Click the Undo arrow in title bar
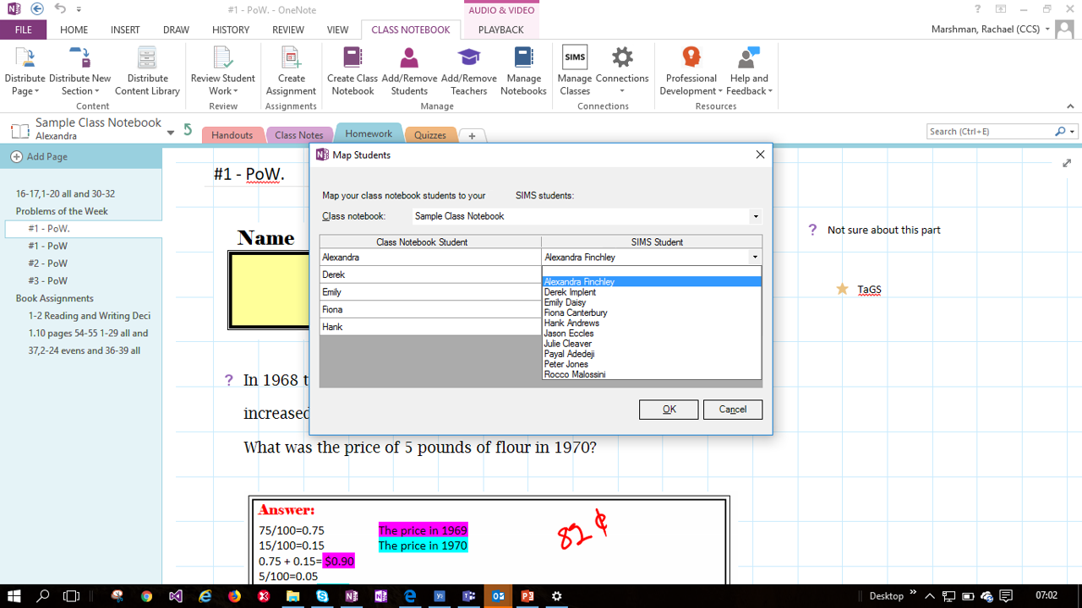The width and height of the screenshot is (1082, 608). click(59, 9)
